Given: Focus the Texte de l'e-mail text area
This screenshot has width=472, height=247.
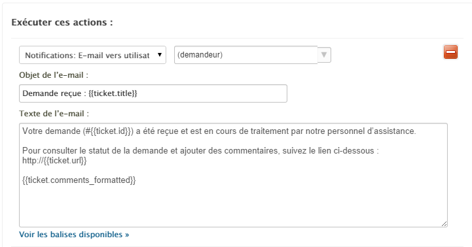Looking at the screenshot, I should click(x=233, y=175).
